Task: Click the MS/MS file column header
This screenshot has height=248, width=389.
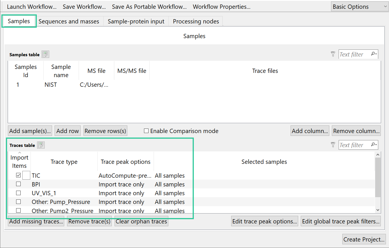Action: [x=132, y=71]
